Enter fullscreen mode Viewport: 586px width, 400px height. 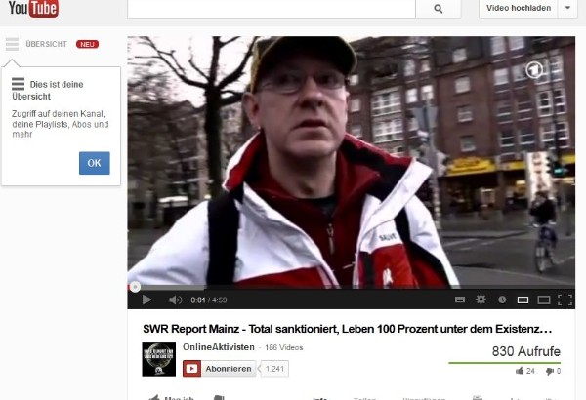click(566, 300)
